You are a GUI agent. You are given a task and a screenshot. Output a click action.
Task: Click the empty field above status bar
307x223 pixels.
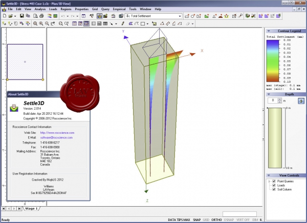point(239,214)
